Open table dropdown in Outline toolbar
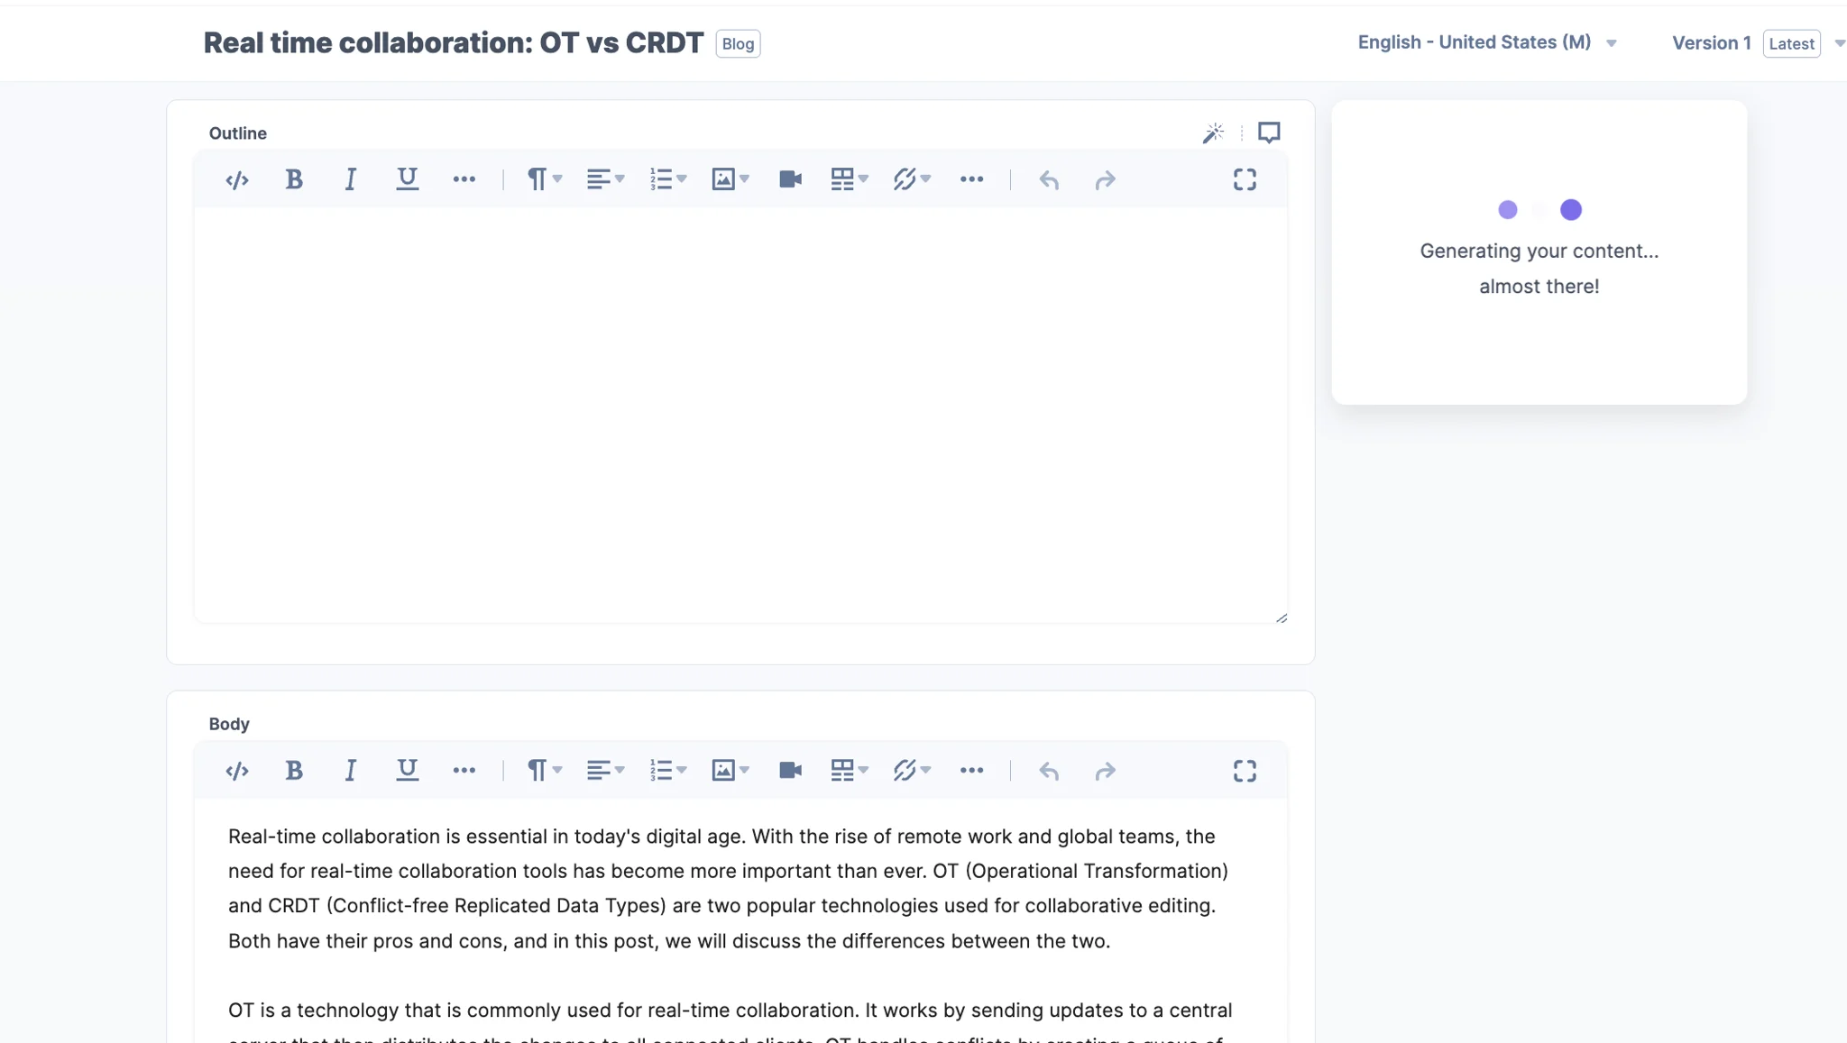 click(x=850, y=179)
